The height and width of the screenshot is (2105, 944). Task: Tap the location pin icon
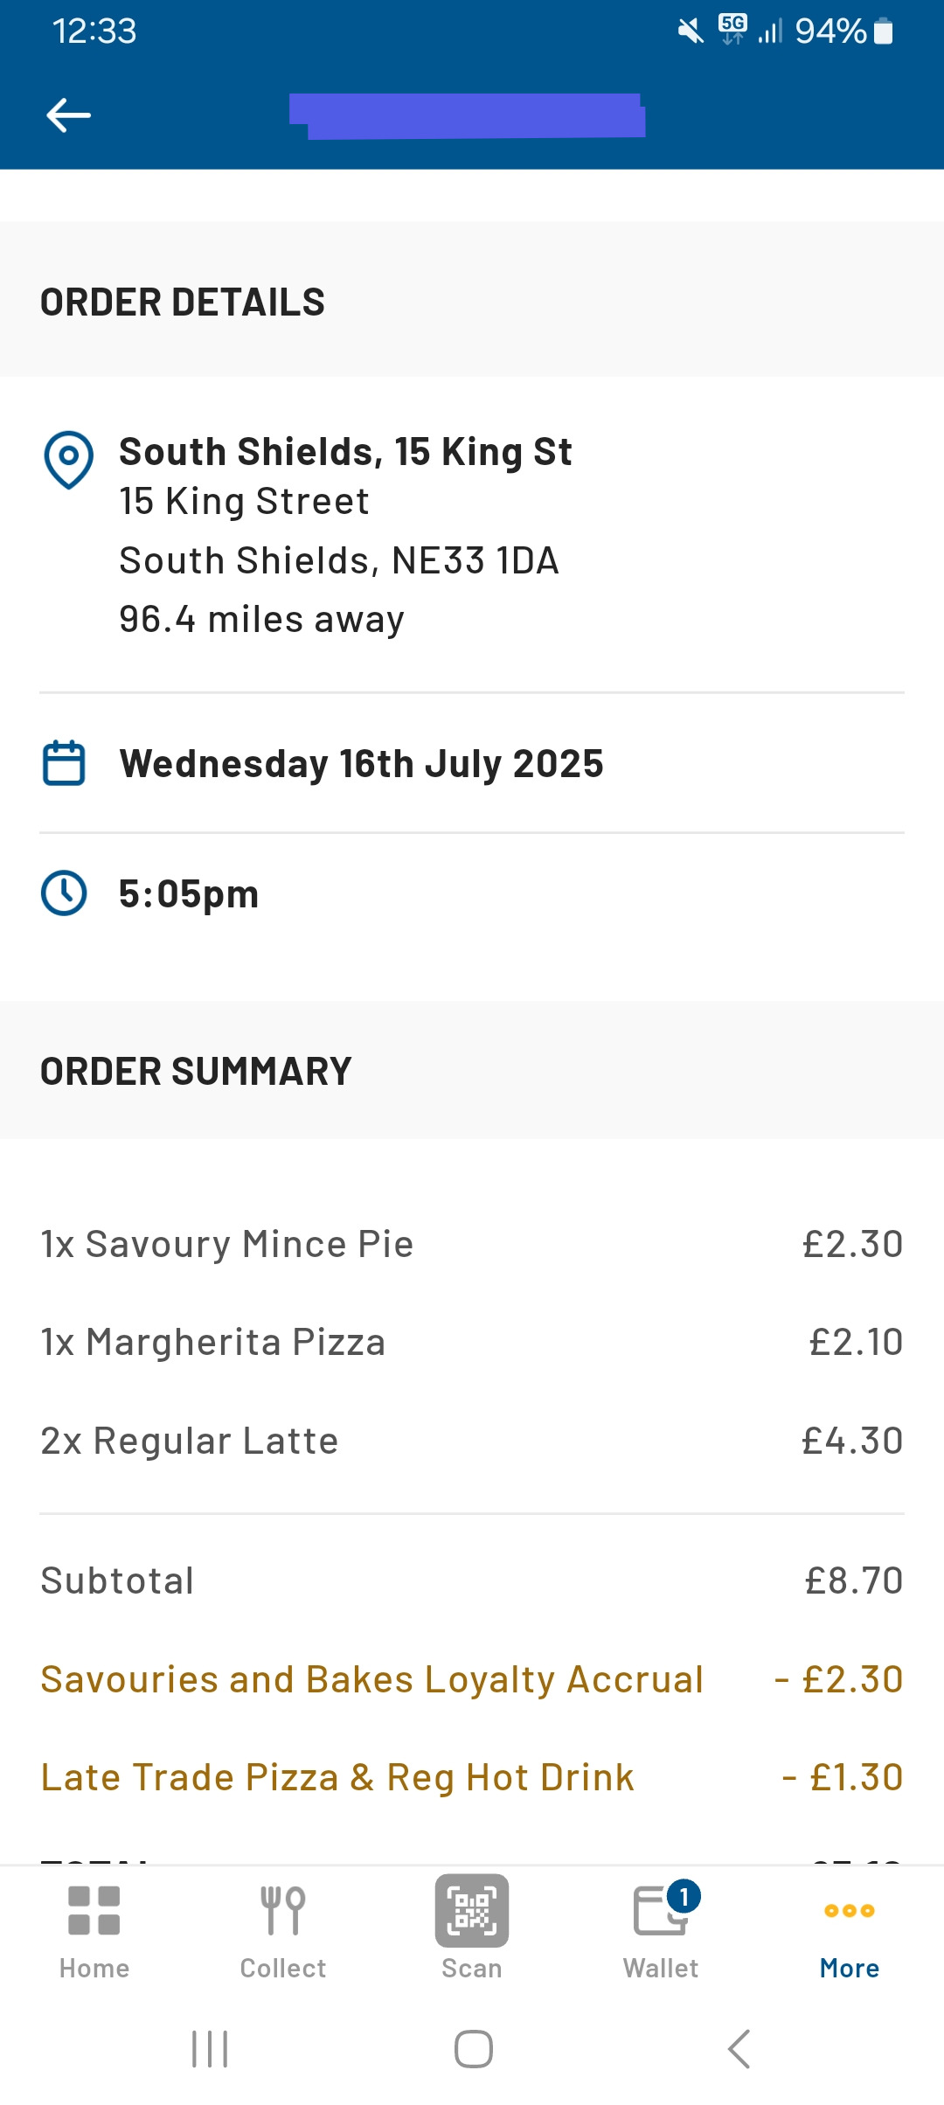(x=68, y=459)
